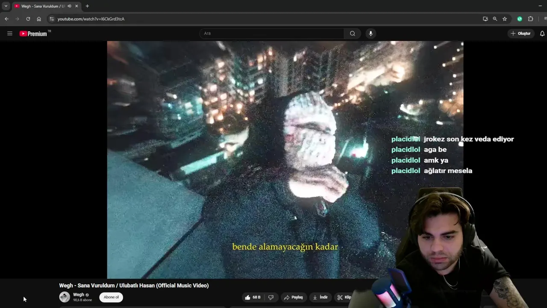Go back with browser back arrow
This screenshot has height=308, width=547.
[x=6, y=19]
